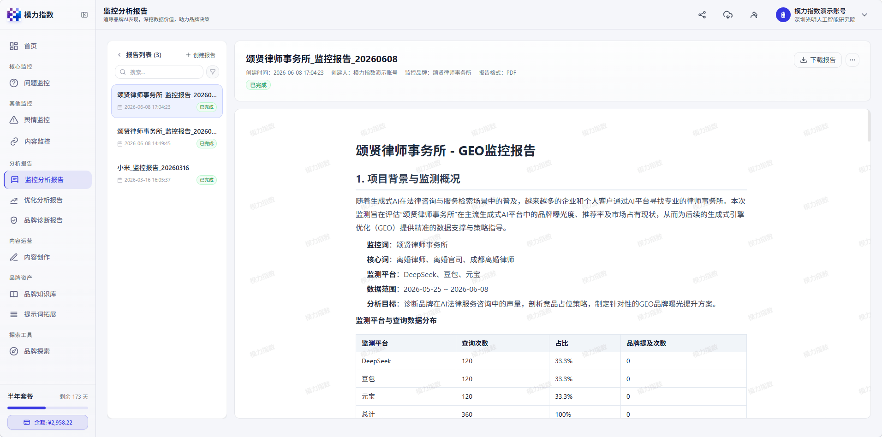882x437 pixels.
Task: Select the report created 2026-06-08 14:49:45
Action: [167, 137]
